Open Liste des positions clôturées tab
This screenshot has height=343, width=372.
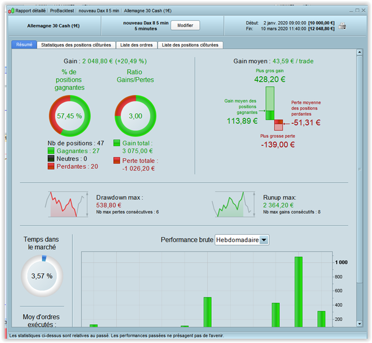[x=190, y=45]
